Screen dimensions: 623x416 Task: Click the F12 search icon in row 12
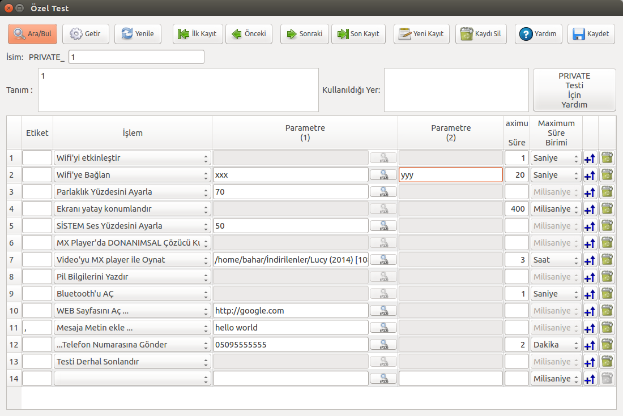point(383,345)
